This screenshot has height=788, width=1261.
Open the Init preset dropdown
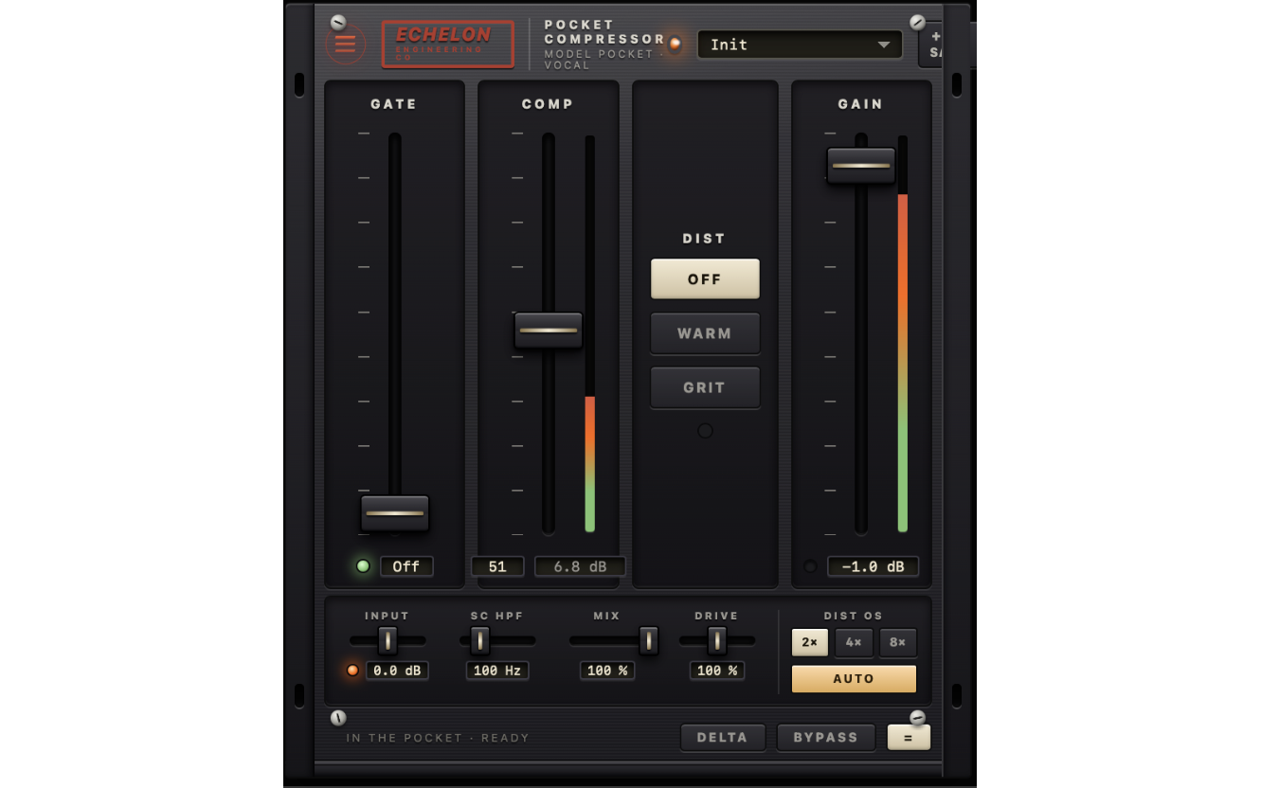[x=801, y=45]
